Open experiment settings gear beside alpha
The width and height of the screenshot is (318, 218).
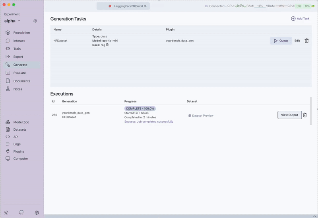tap(35, 21)
